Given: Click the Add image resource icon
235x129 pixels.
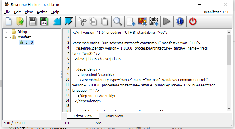Looking at the screenshot, I should click(142, 21).
